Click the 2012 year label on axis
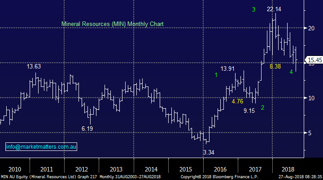Viewport: 323px width, 180px height. (x=82, y=169)
